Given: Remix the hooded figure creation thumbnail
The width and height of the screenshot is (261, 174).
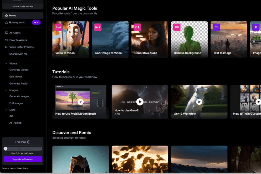Looking at the screenshot, I should point(81,159).
